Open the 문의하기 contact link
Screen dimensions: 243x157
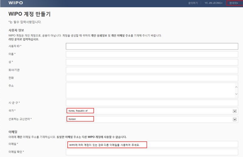[x=193, y=3]
